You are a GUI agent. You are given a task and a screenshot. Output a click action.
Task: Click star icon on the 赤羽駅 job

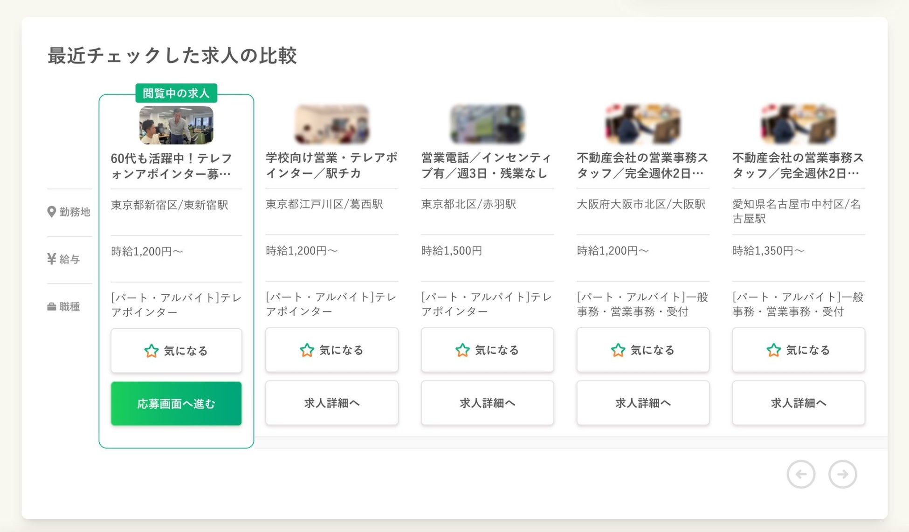[x=462, y=350]
